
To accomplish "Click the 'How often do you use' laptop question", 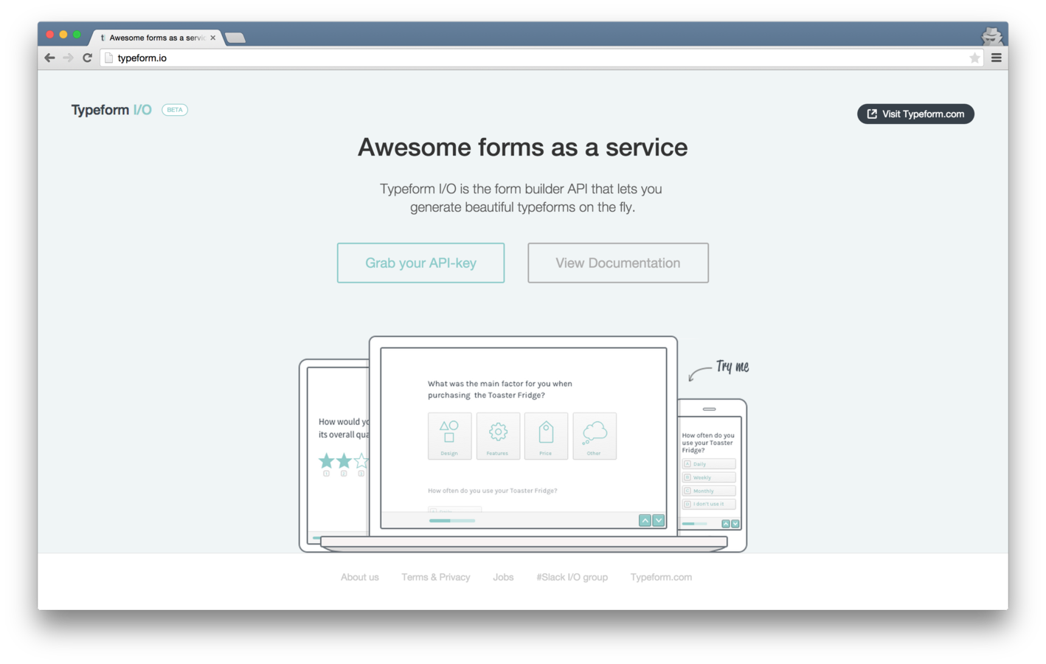I will (493, 491).
